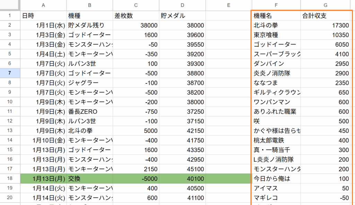Select the ジャグラー cell
355x205 pixels.
[x=90, y=83]
